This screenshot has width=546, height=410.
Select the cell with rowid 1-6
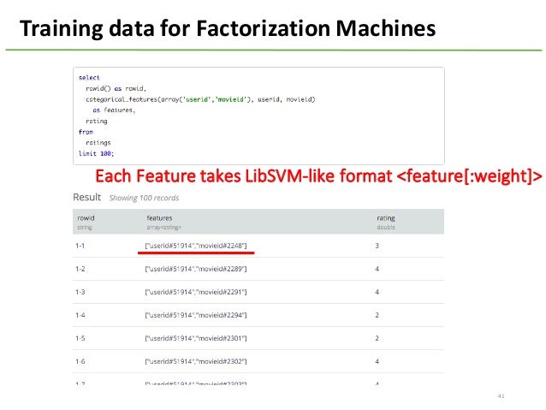point(80,361)
